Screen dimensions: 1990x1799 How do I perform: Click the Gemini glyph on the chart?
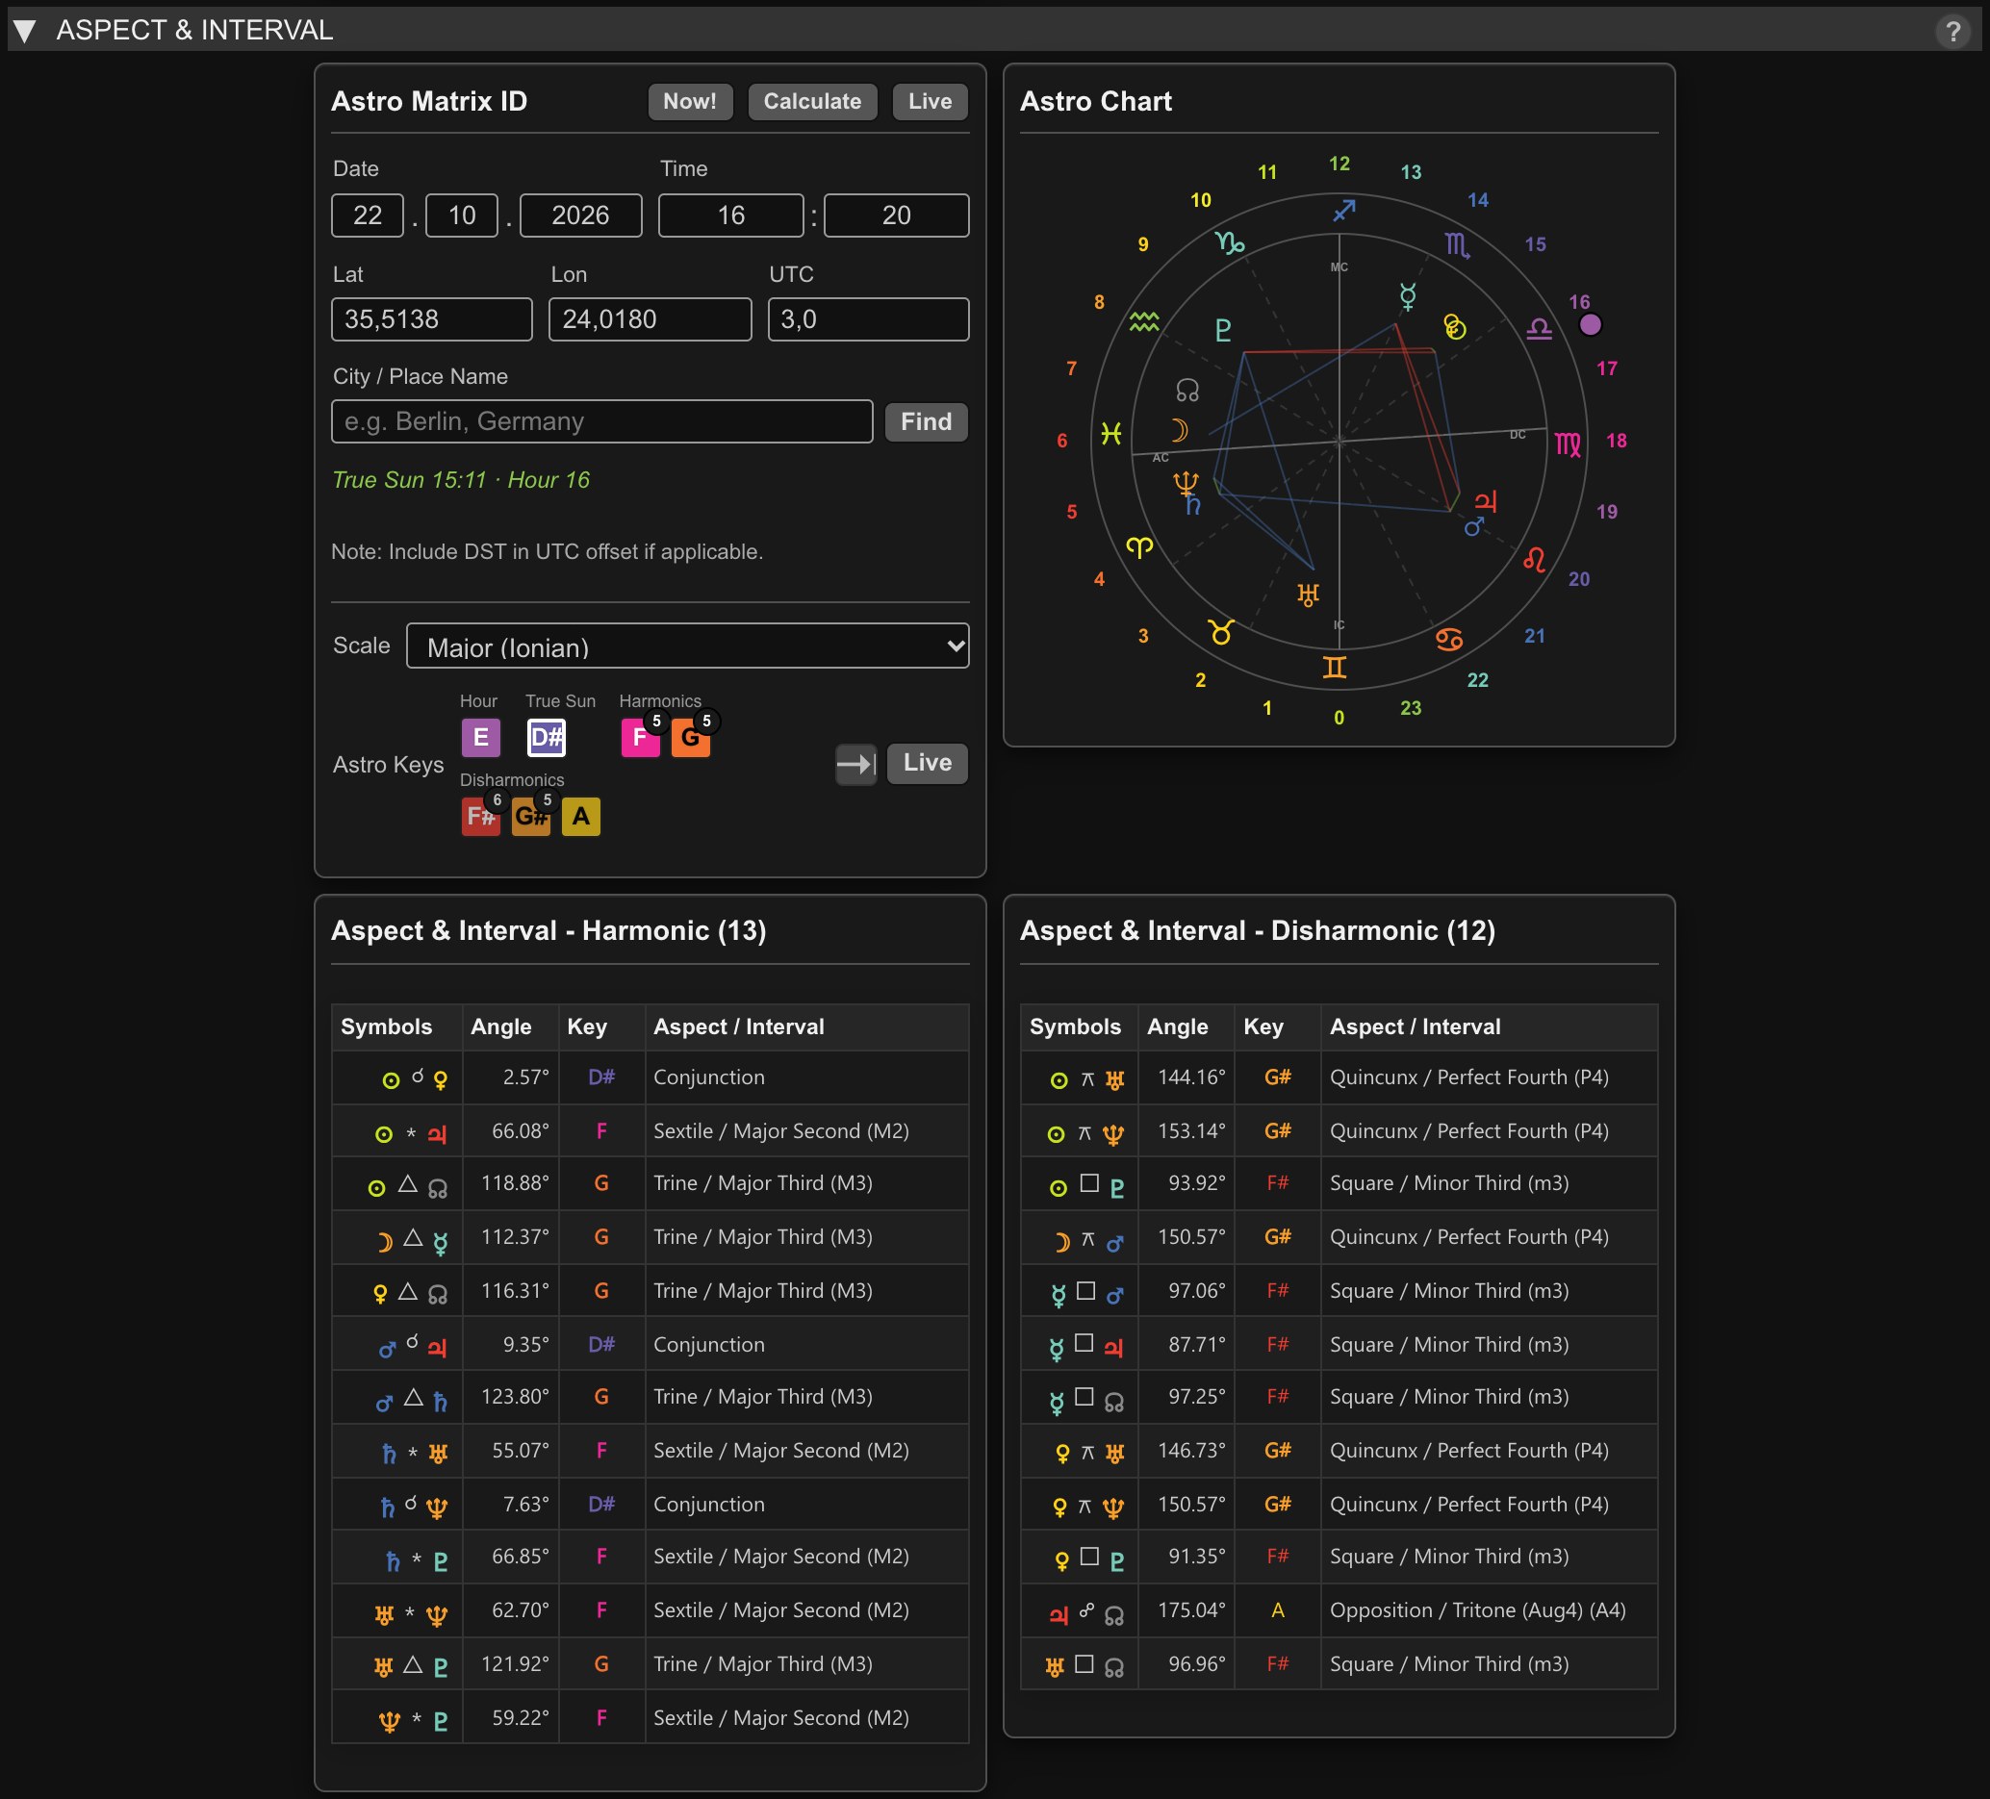[x=1335, y=667]
